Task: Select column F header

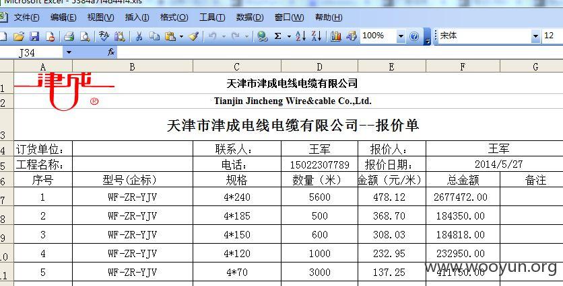Action: click(463, 66)
